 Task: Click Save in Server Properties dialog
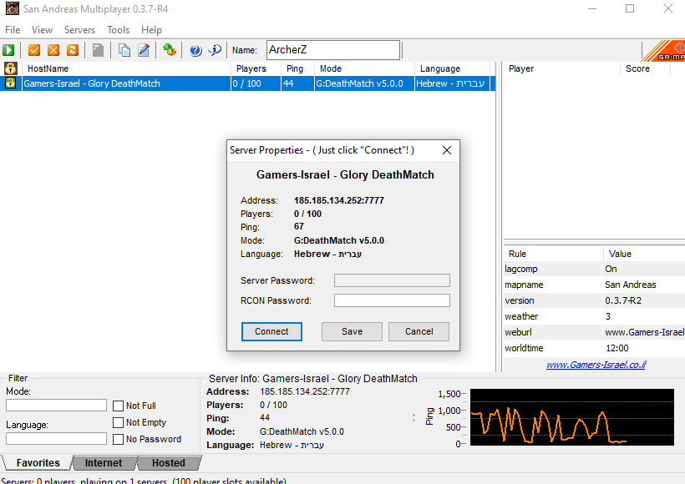coord(353,331)
